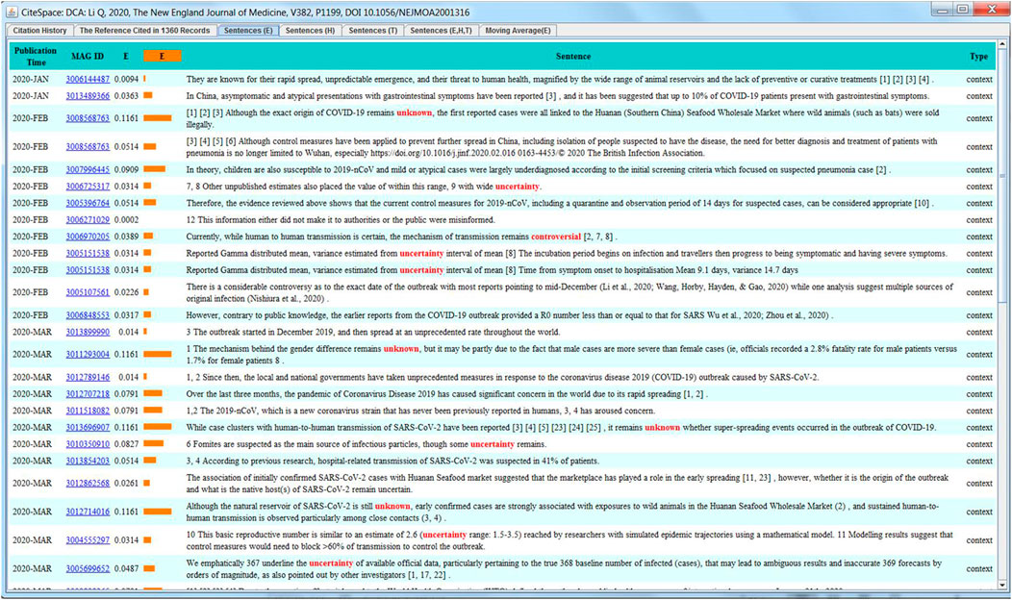Click the Type column header
The height and width of the screenshot is (600, 1012).
click(978, 56)
